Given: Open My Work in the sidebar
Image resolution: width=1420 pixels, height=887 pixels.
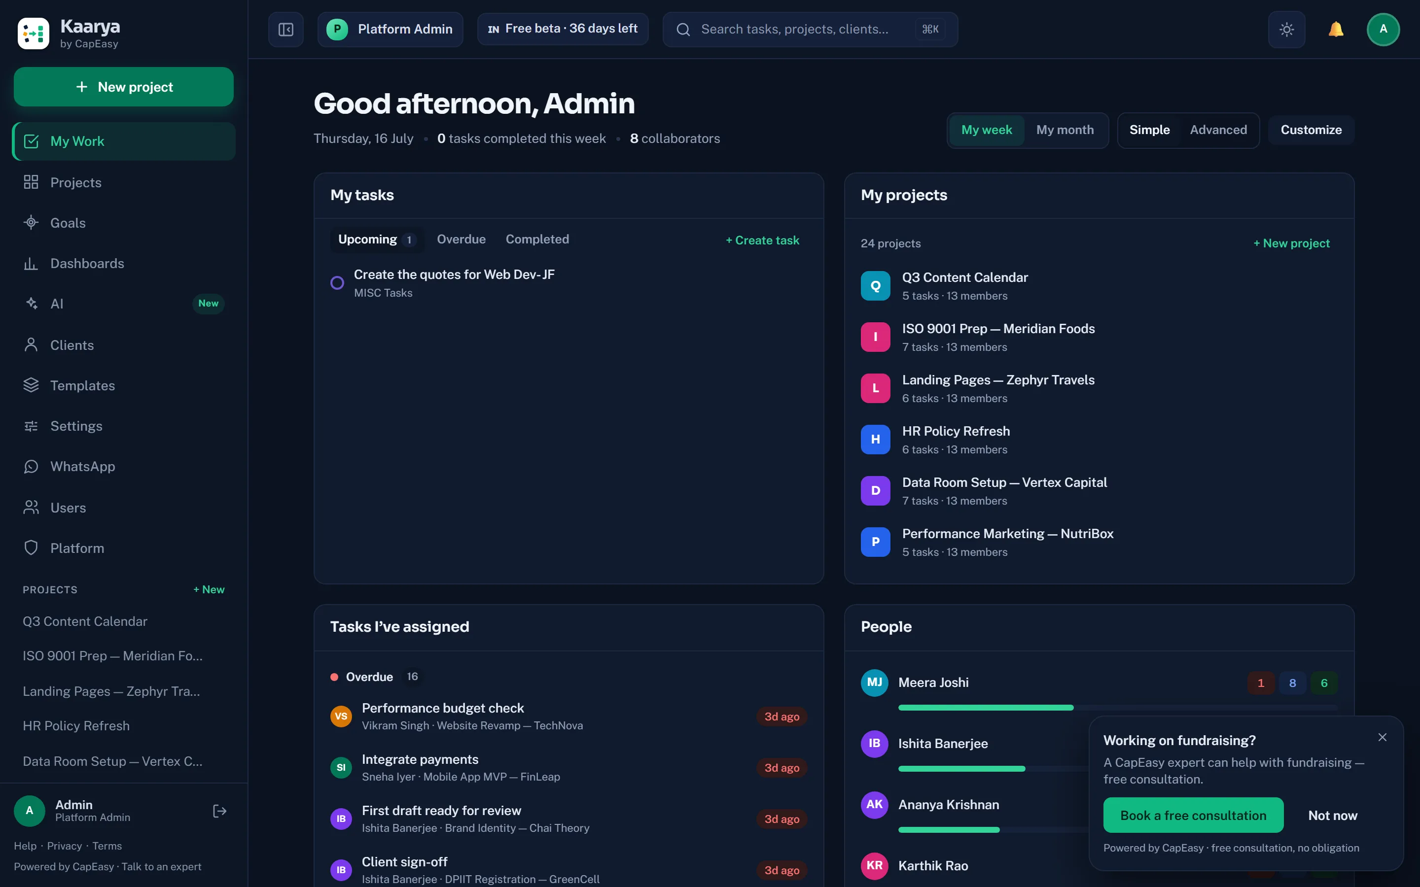Looking at the screenshot, I should [123, 141].
